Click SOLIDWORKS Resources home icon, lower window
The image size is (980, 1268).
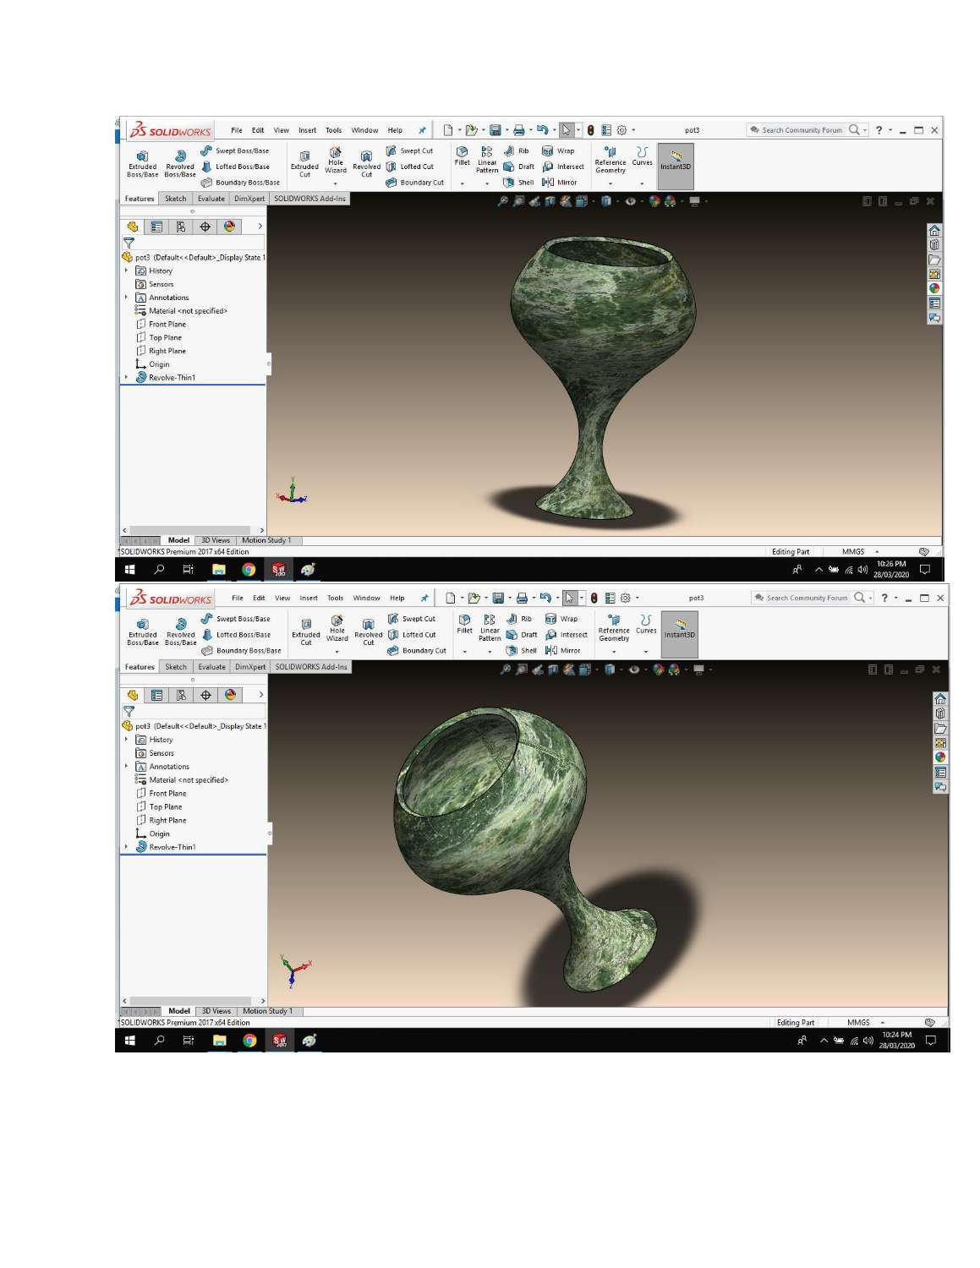point(940,699)
